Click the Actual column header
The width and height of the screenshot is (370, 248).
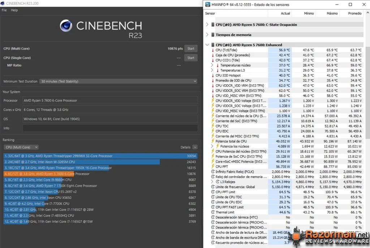[280, 13]
